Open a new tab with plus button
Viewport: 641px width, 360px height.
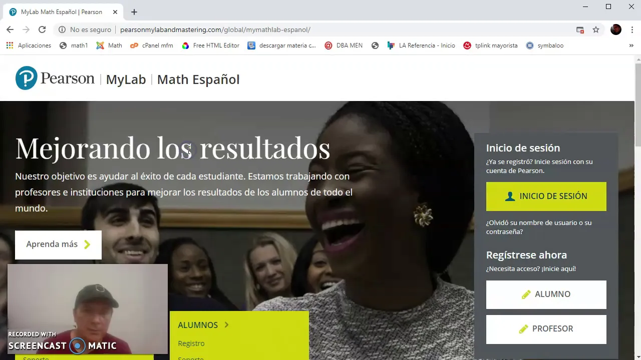pyautogui.click(x=134, y=12)
